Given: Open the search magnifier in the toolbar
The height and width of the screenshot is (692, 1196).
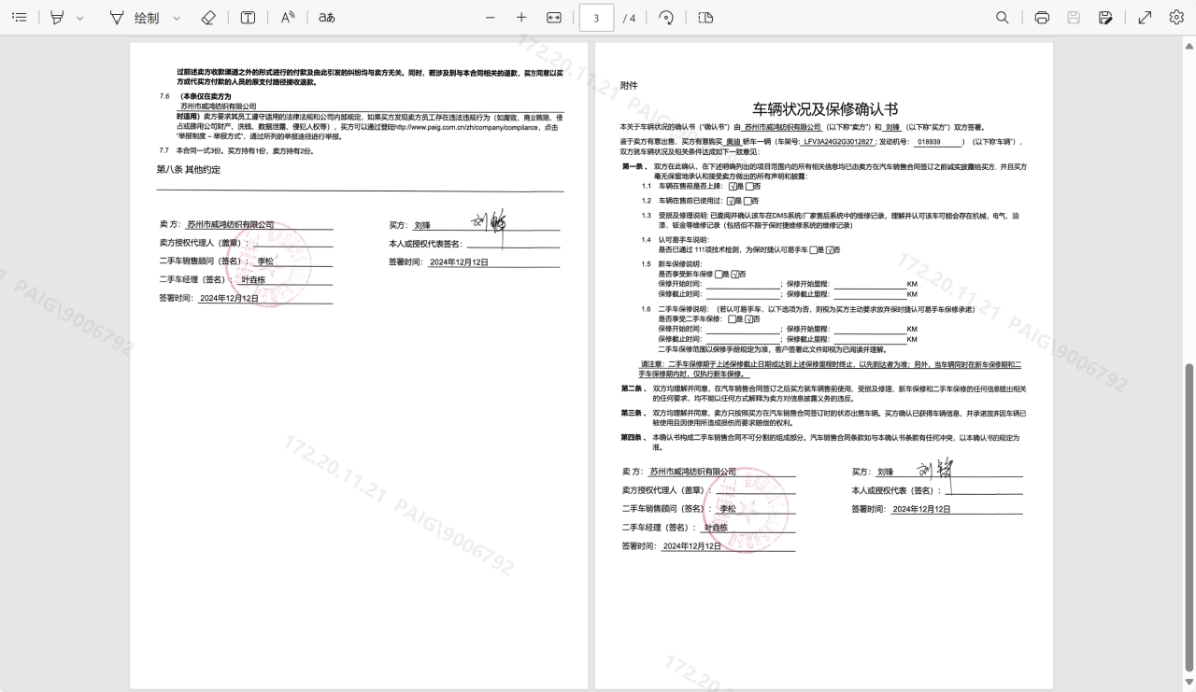Looking at the screenshot, I should (x=1003, y=18).
